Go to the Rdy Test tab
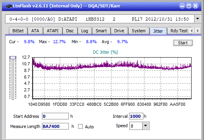This screenshot has width=204, height=140. (x=179, y=31)
